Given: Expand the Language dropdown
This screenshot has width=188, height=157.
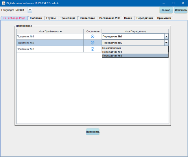Looking at the screenshot, I should pyautogui.click(x=30, y=10).
